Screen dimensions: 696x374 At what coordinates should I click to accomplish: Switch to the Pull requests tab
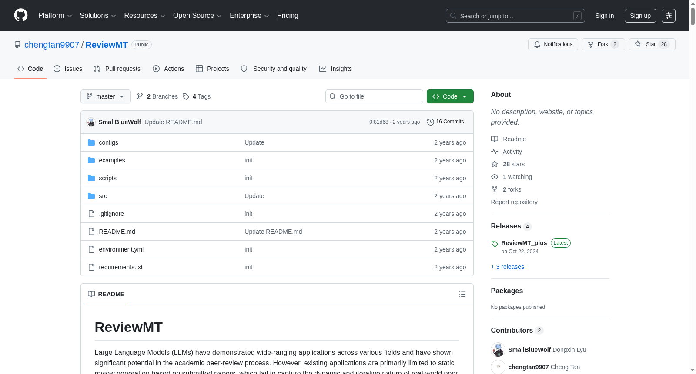[x=117, y=69]
